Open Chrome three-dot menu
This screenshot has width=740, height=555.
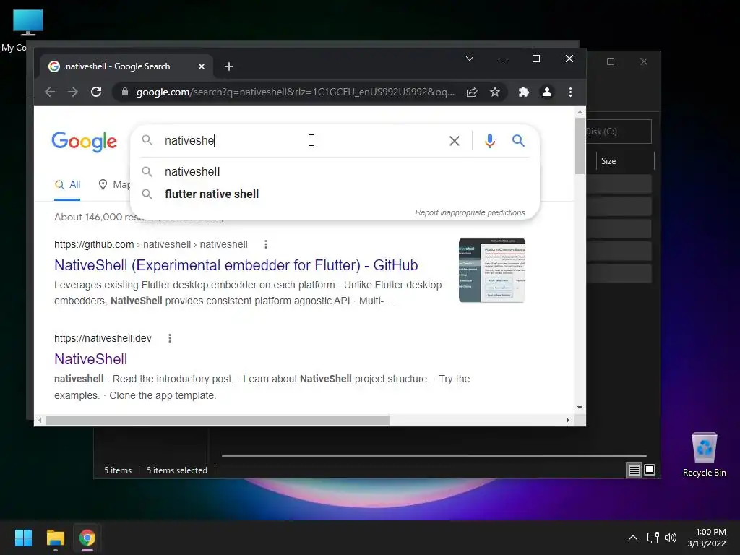click(571, 92)
